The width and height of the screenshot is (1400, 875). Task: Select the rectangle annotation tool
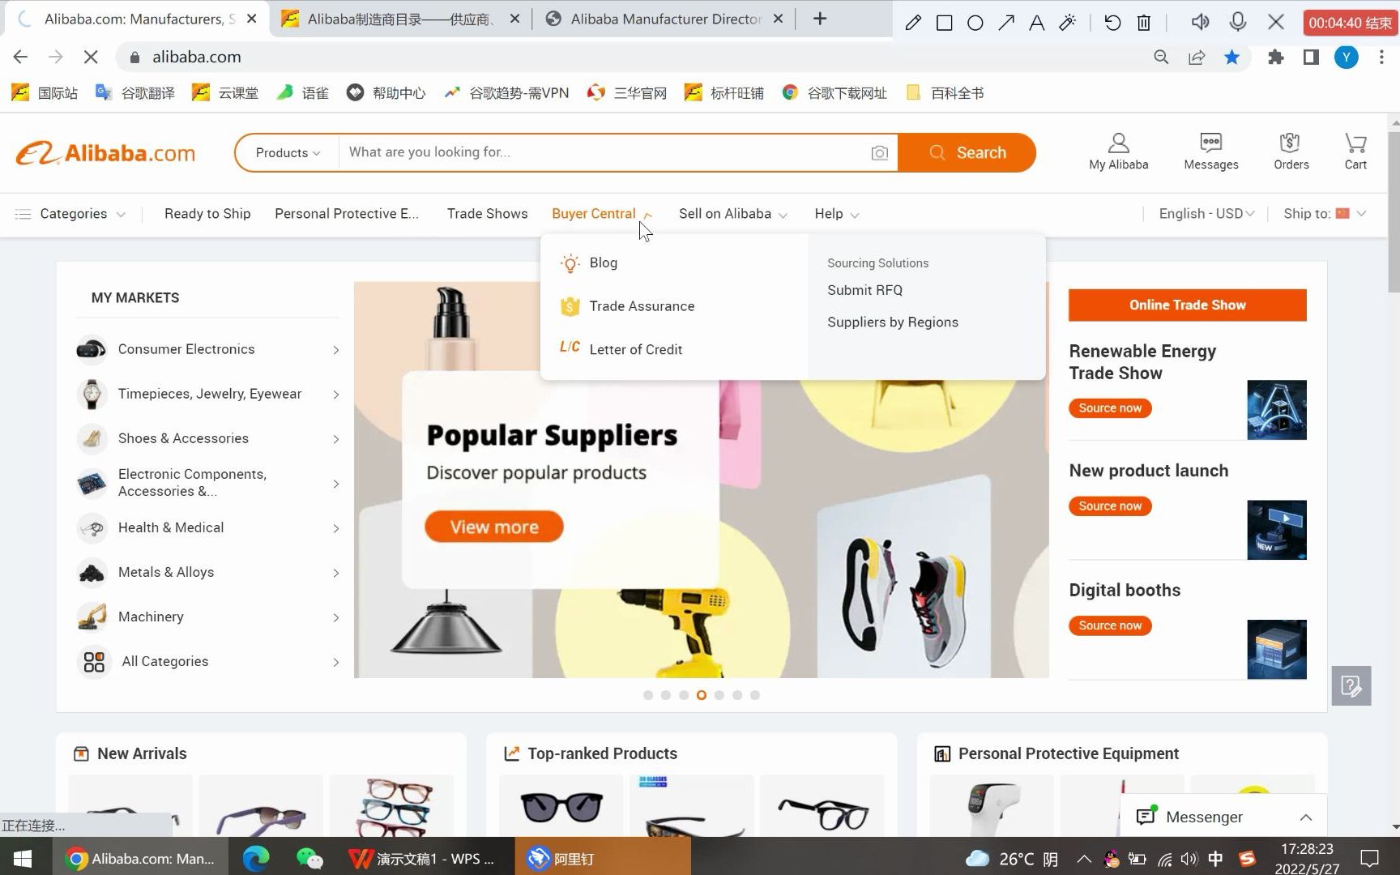coord(944,23)
